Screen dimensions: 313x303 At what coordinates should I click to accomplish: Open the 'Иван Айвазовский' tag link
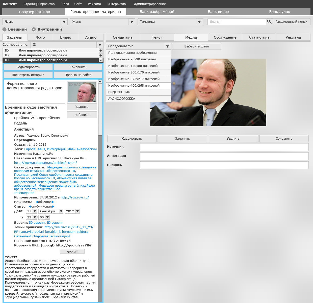pos(82,149)
